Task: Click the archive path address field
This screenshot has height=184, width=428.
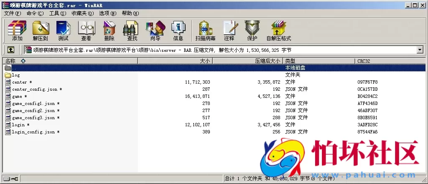Action: [220, 50]
